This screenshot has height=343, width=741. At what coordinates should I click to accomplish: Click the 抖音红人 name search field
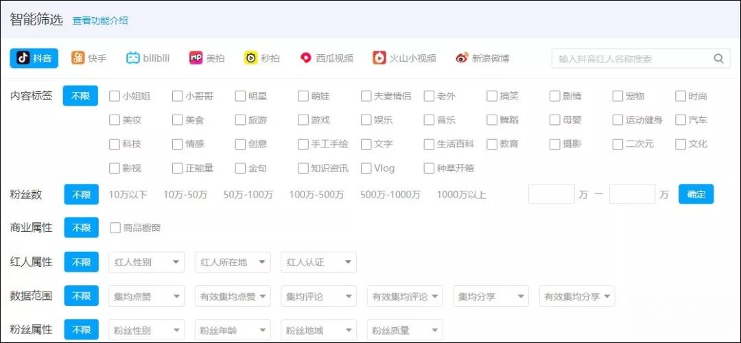630,59
